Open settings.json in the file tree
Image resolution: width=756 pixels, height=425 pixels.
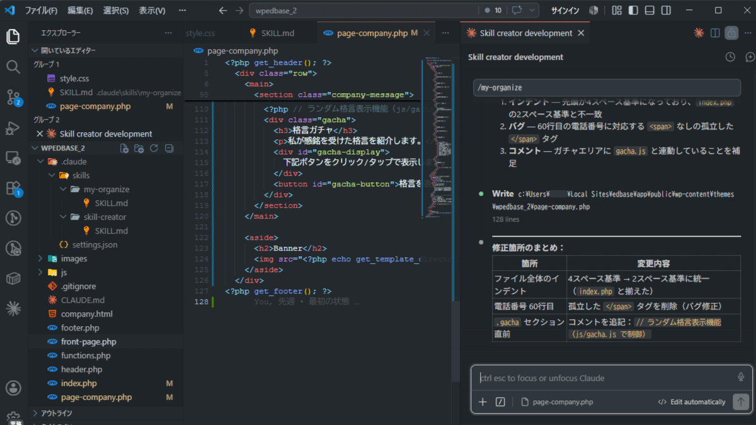pos(94,245)
